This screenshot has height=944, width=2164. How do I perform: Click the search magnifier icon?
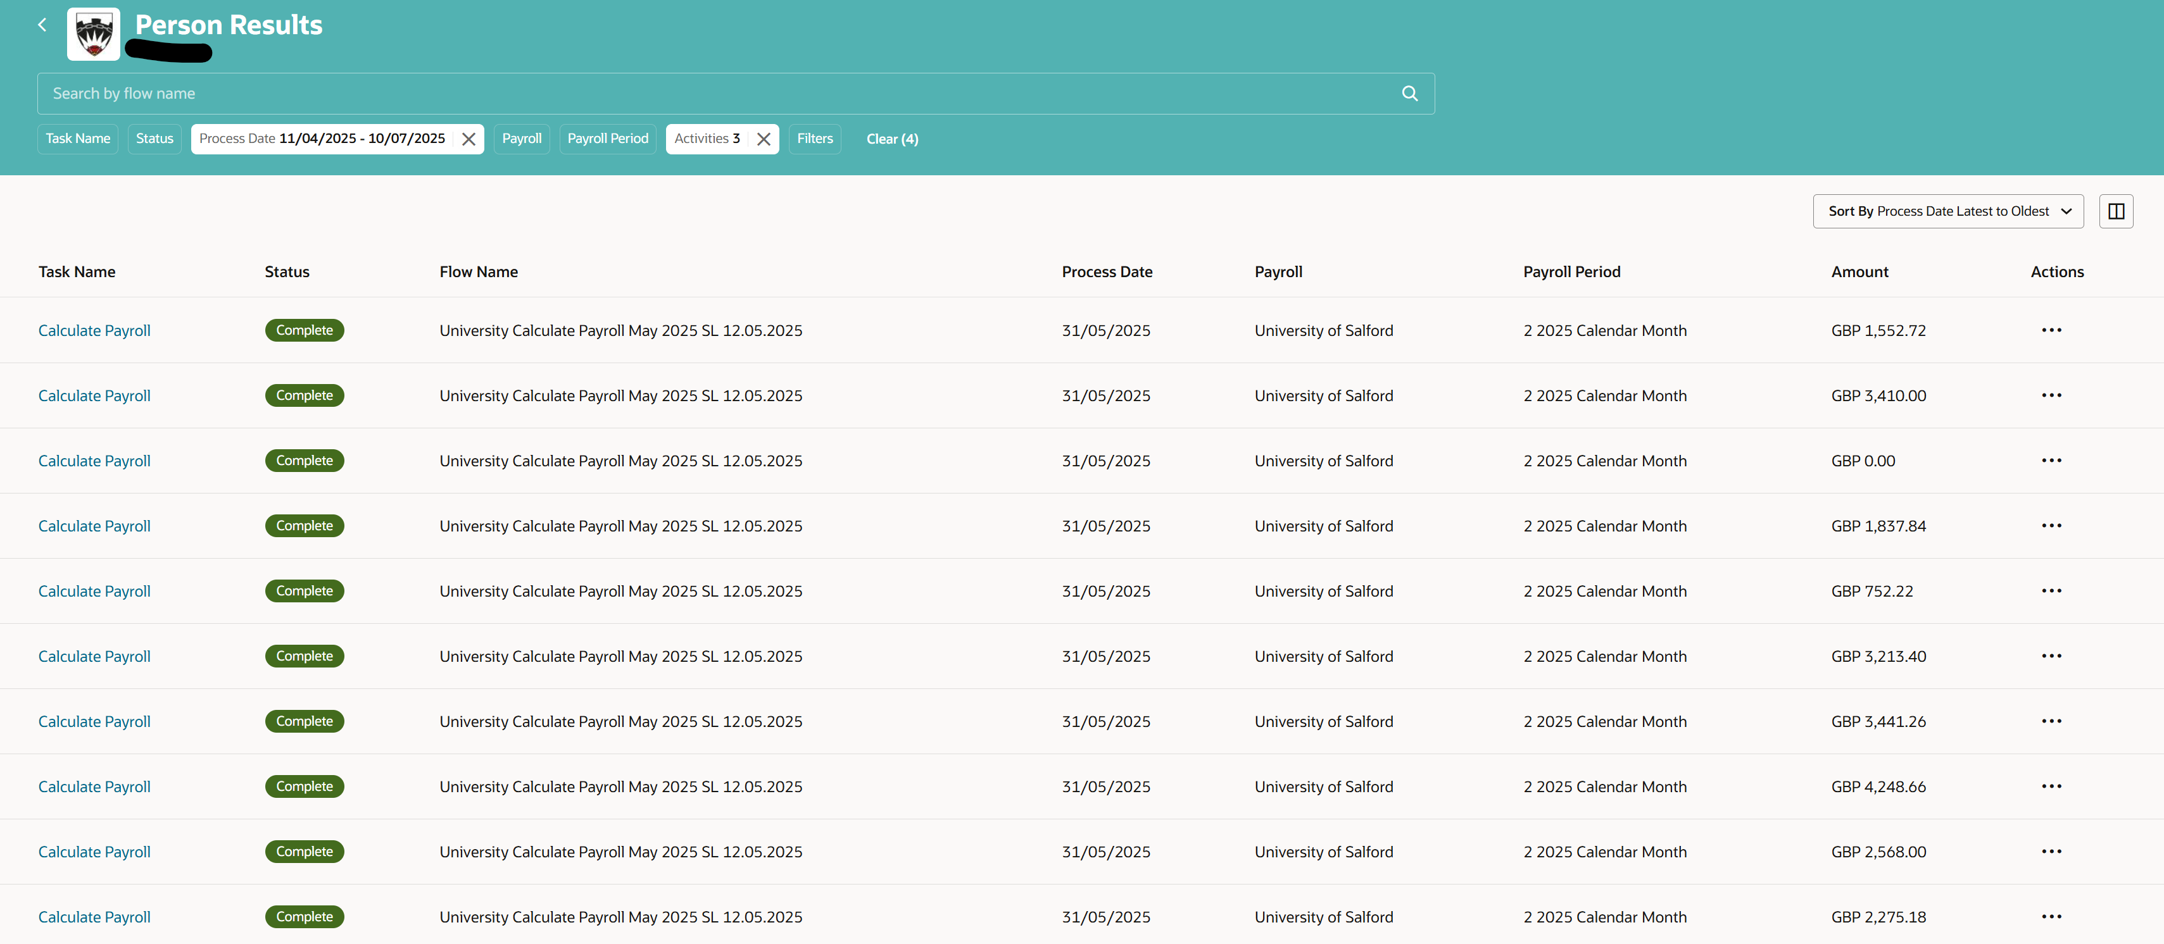click(1409, 93)
